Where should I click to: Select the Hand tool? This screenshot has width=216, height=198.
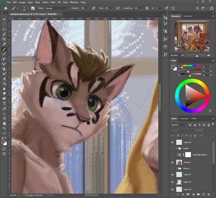pos(4,124)
